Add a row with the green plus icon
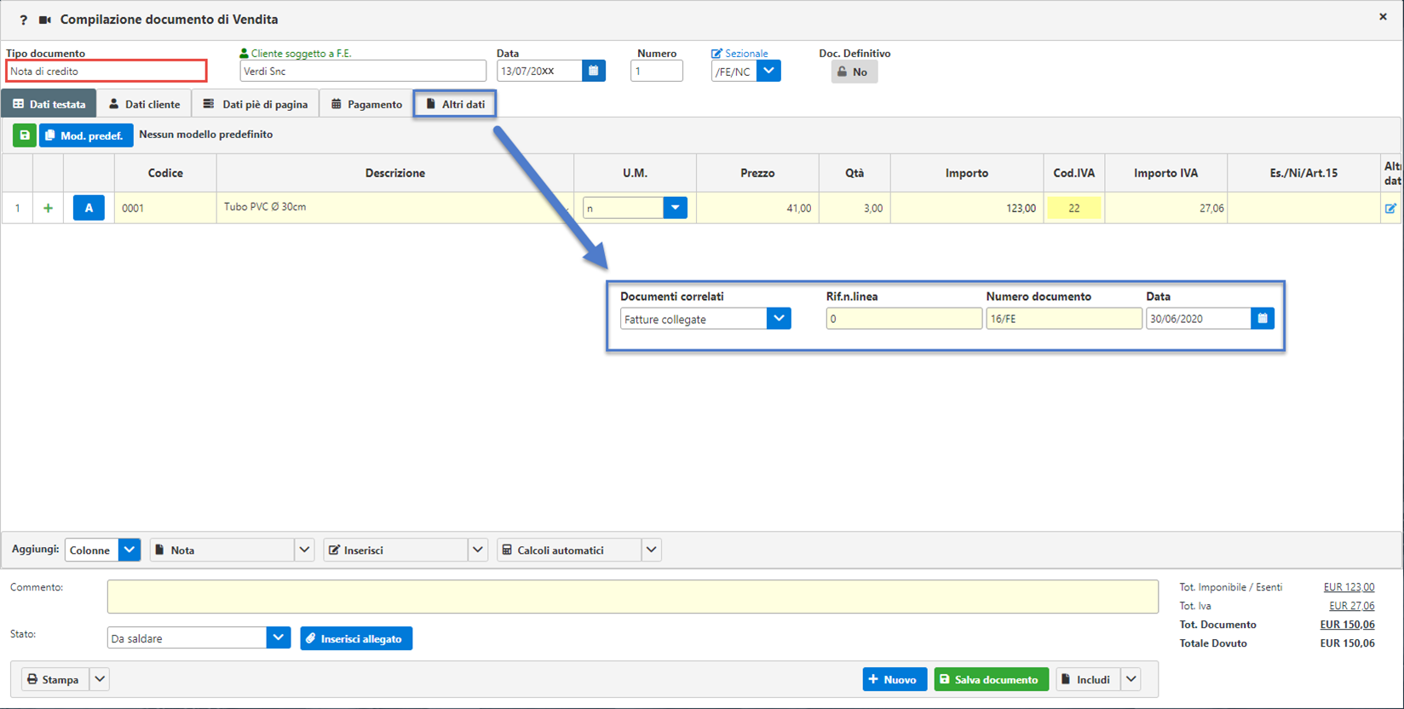Viewport: 1404px width, 709px height. pyautogui.click(x=48, y=208)
